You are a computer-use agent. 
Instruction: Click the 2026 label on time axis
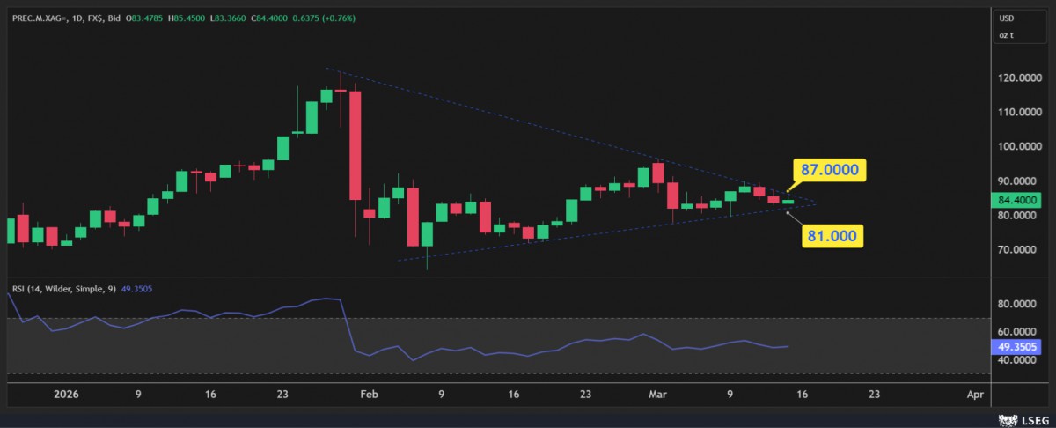click(x=65, y=396)
